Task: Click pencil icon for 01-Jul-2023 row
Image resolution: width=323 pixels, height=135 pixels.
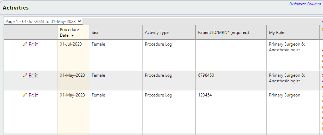Action: coord(25,44)
